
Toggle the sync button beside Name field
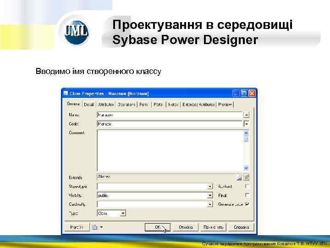coord(247,115)
